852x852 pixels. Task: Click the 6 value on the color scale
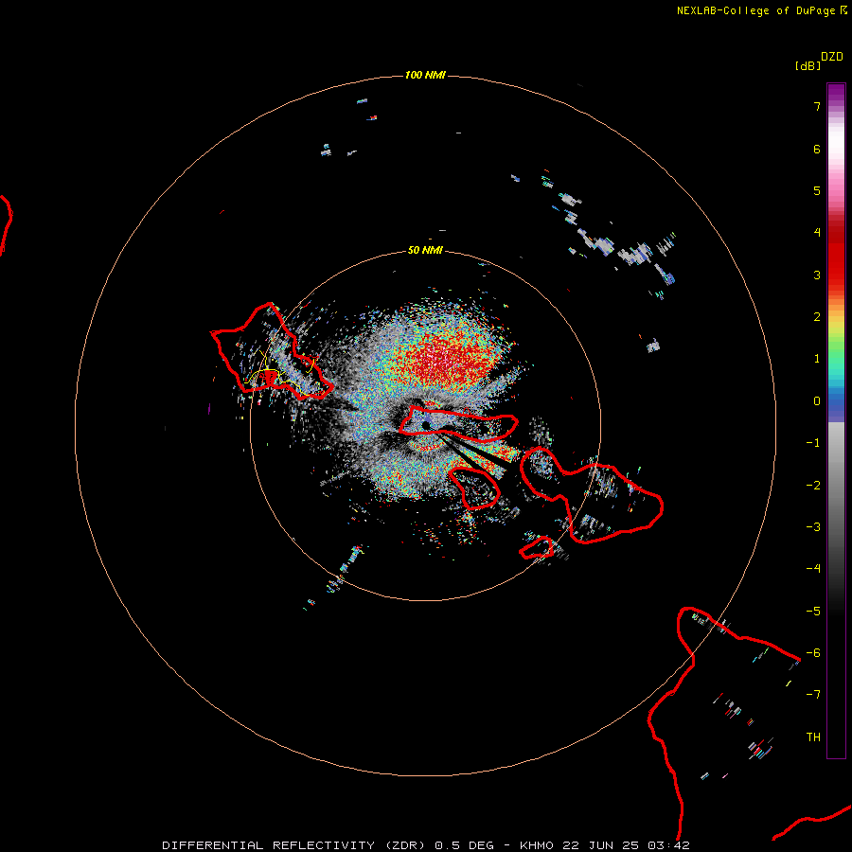point(817,149)
